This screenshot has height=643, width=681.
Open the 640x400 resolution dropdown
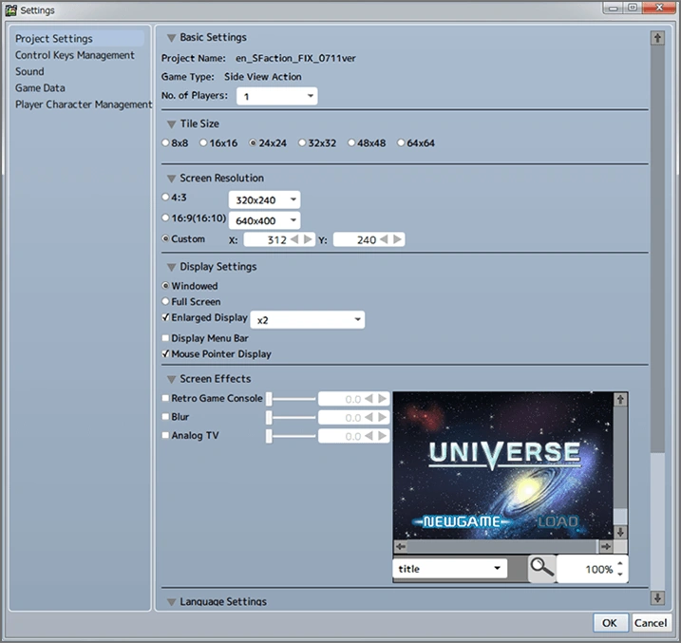click(x=264, y=220)
